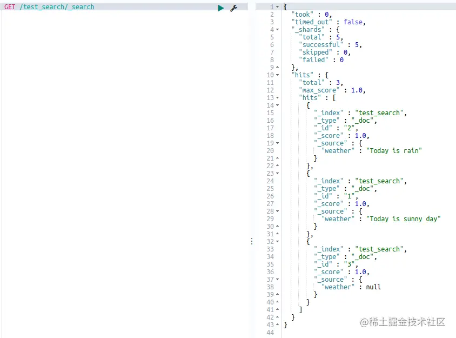Collapse the _shards block at line 4

click(x=278, y=29)
